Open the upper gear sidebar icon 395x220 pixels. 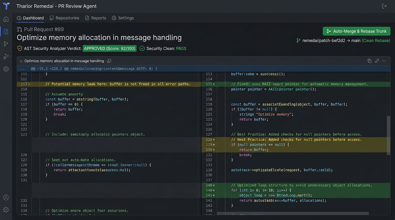(6, 69)
